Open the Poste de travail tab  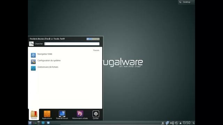(x=62, y=115)
